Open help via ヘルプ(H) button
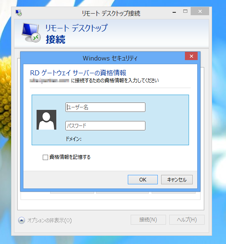The width and height of the screenshot is (226, 244). click(x=187, y=220)
